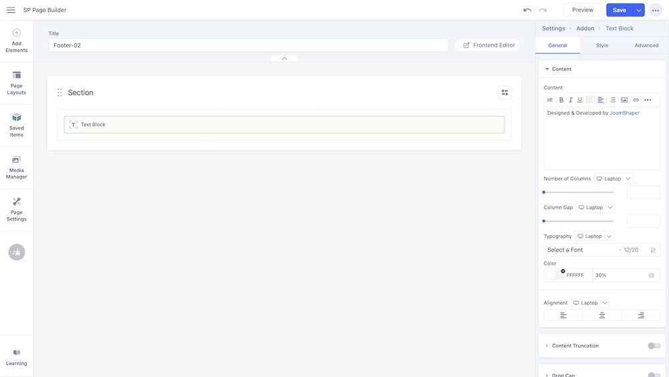Collapse the title area with chevron
This screenshot has height=377, width=669.
click(284, 58)
